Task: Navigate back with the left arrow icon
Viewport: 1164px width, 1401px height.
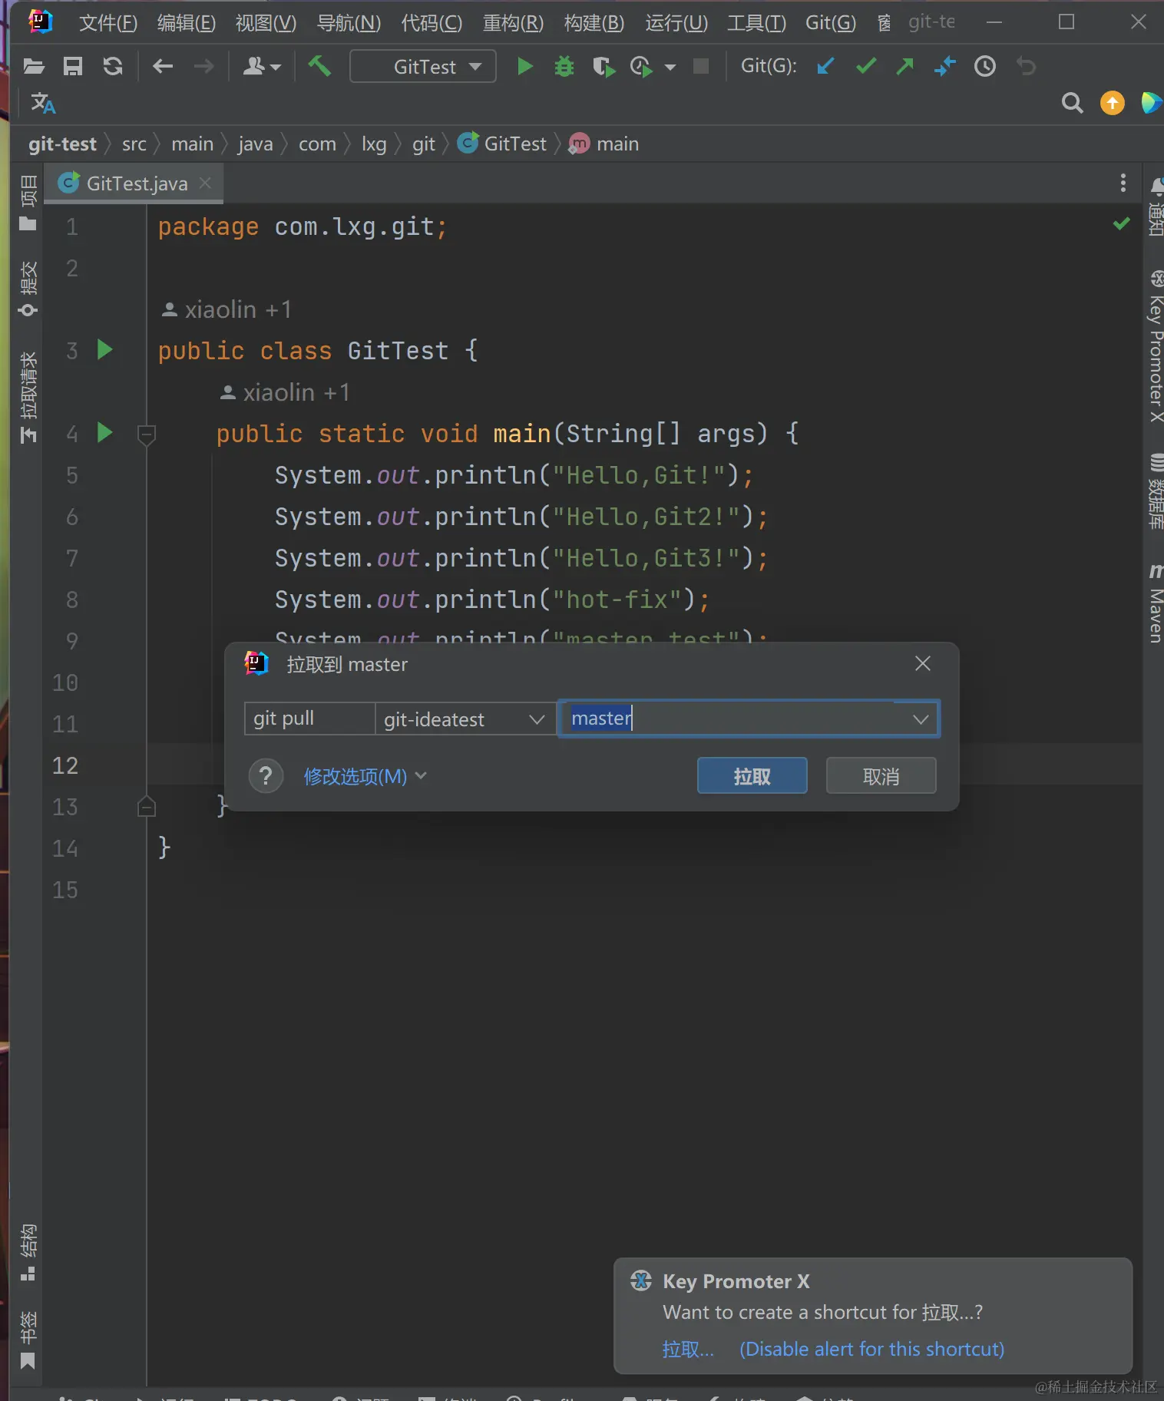Action: pyautogui.click(x=163, y=67)
